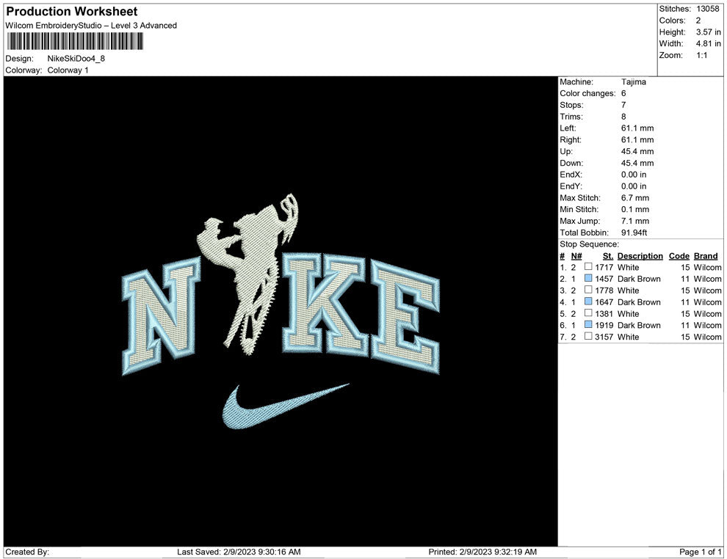Click the Created By footer label
Image resolution: width=727 pixels, height=559 pixels.
[27, 552]
